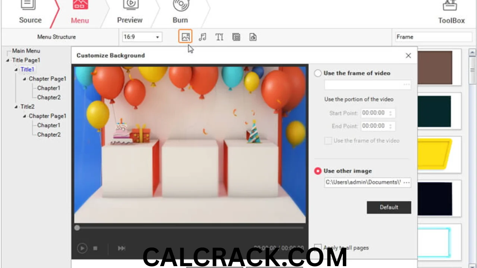Choose the dark navy frame thumbnail
The image size is (477, 268).
[435, 199]
